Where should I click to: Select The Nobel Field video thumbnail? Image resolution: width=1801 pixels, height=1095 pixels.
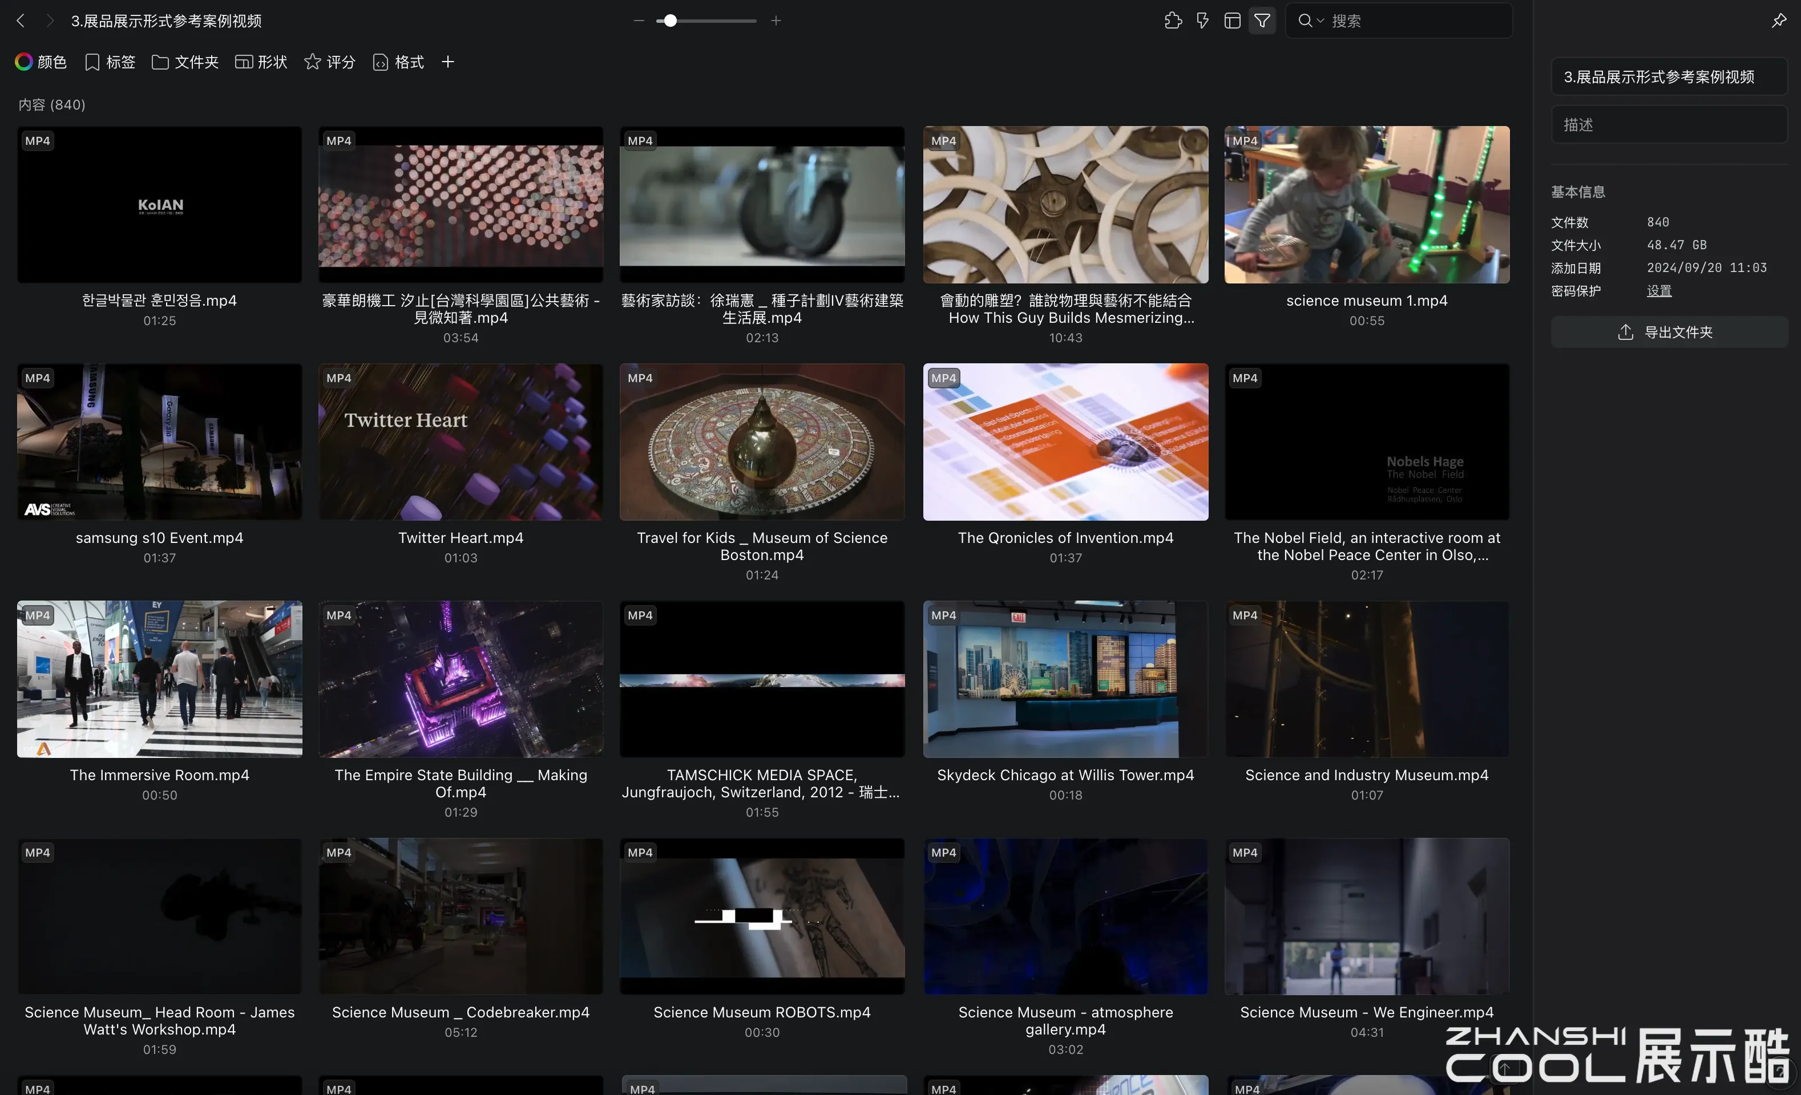click(x=1367, y=442)
